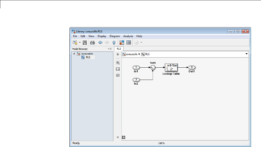The height and width of the screenshot is (147, 261).
Task: Click the lock icon at the canvas corner
Action: (124, 137)
